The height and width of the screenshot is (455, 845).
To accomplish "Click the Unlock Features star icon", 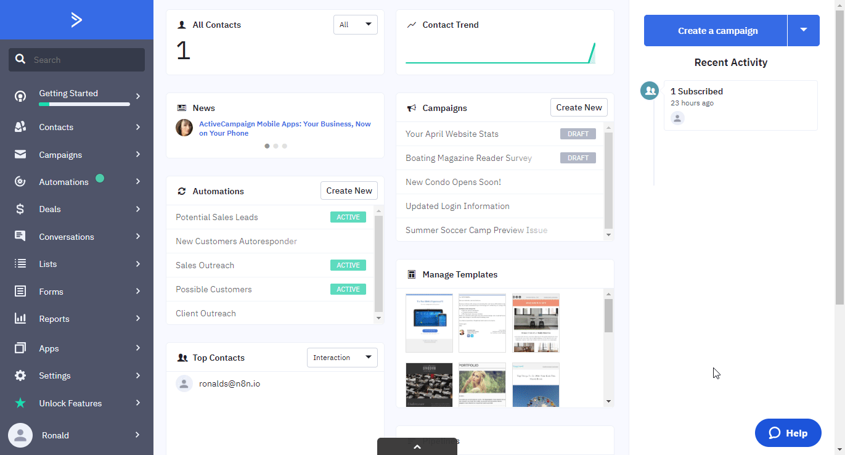I will pyautogui.click(x=20, y=403).
